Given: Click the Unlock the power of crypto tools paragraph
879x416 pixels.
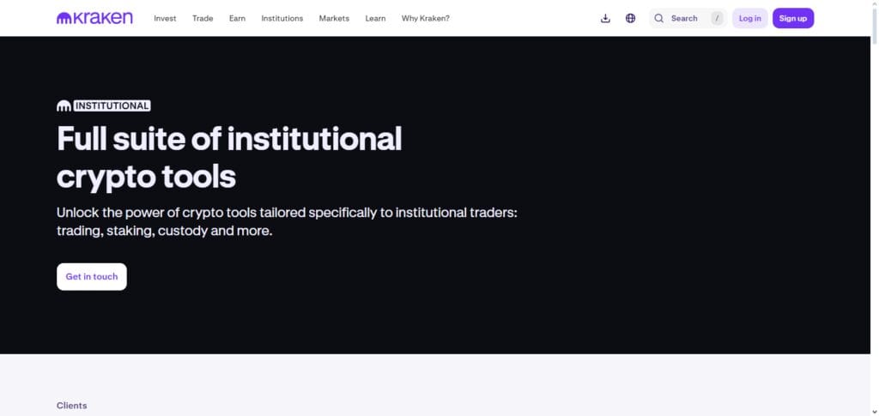Looking at the screenshot, I should click(287, 221).
